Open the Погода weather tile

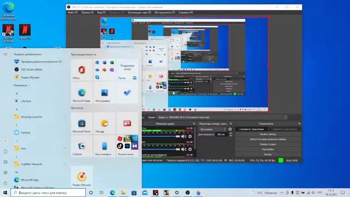(x=104, y=123)
